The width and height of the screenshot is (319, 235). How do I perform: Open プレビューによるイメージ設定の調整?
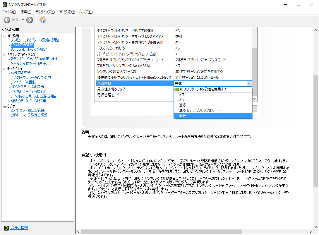[x=35, y=40]
